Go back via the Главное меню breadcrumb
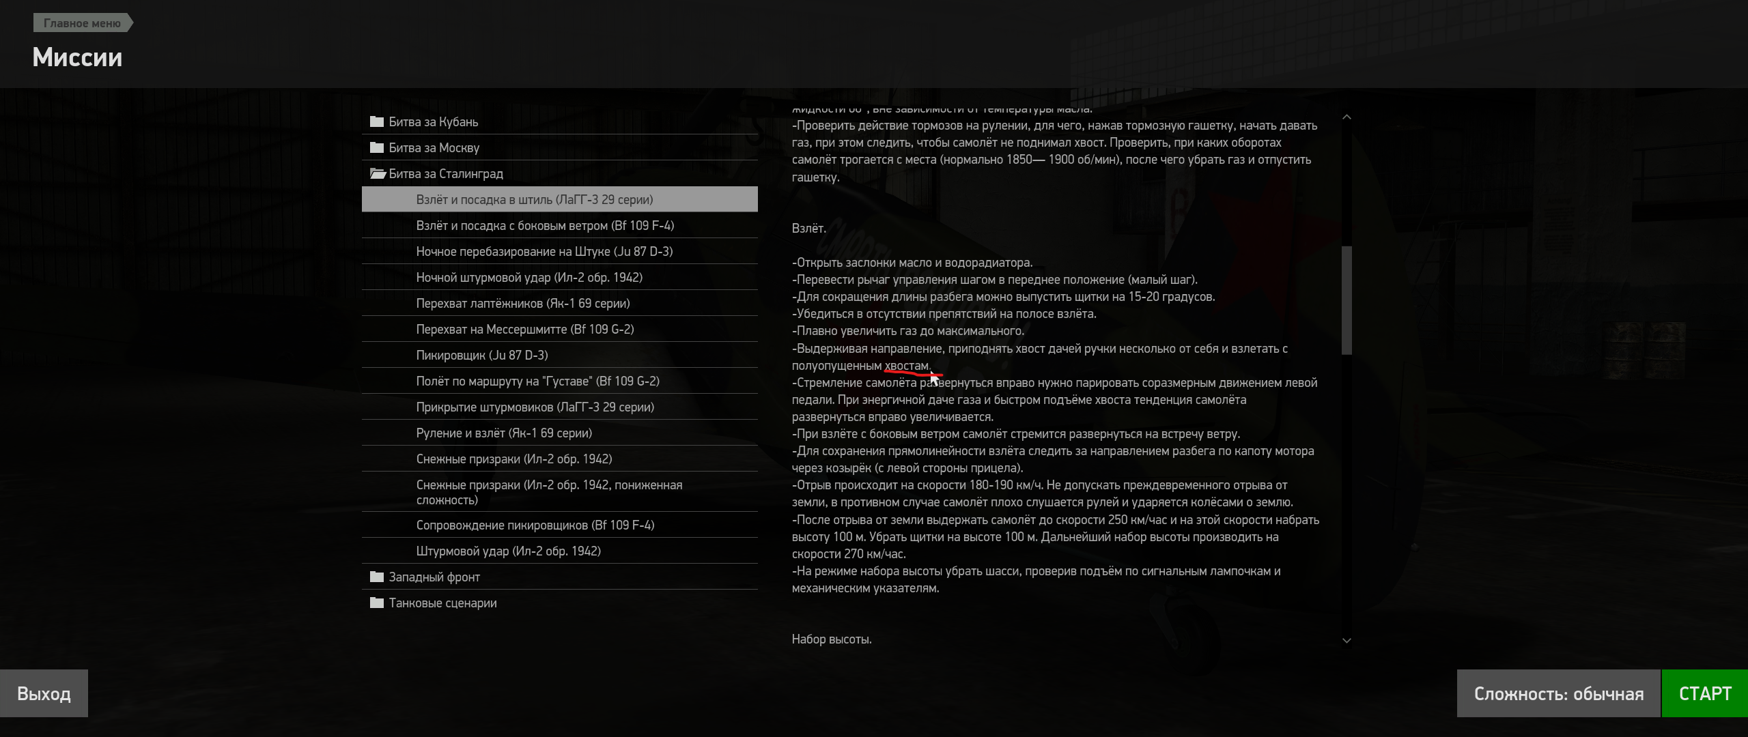 click(x=83, y=23)
